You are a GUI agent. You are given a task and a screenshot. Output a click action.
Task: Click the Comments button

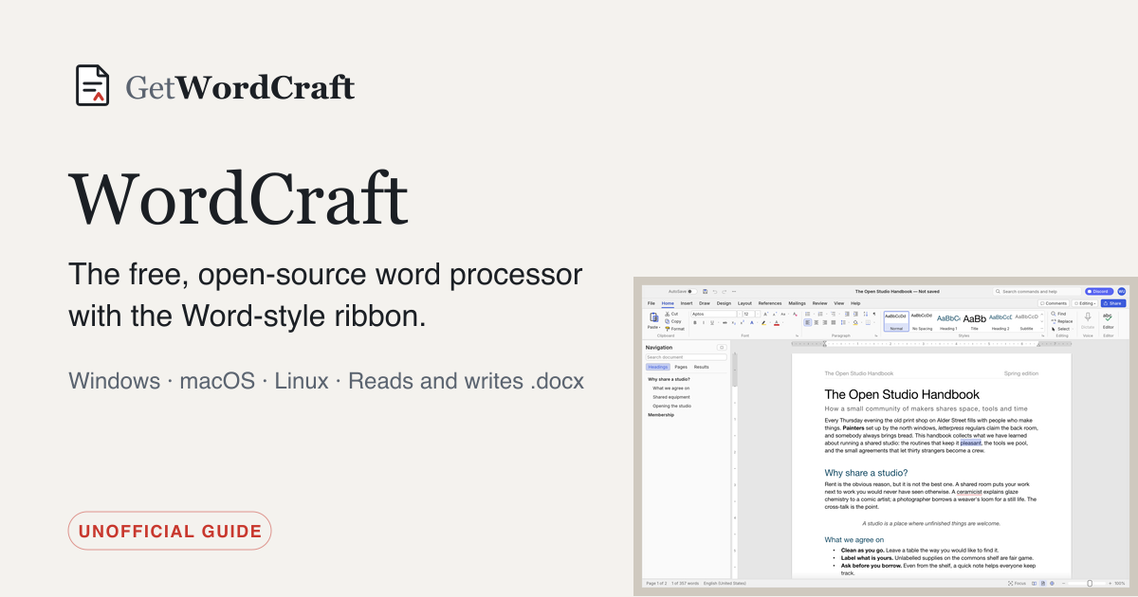[x=1054, y=303]
